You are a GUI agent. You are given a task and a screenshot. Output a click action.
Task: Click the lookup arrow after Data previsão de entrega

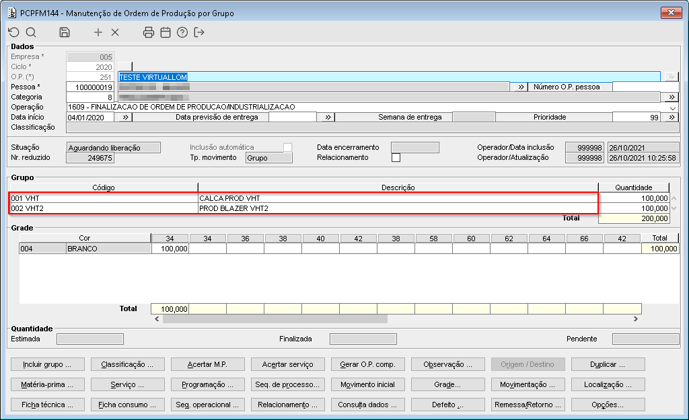pos(328,117)
